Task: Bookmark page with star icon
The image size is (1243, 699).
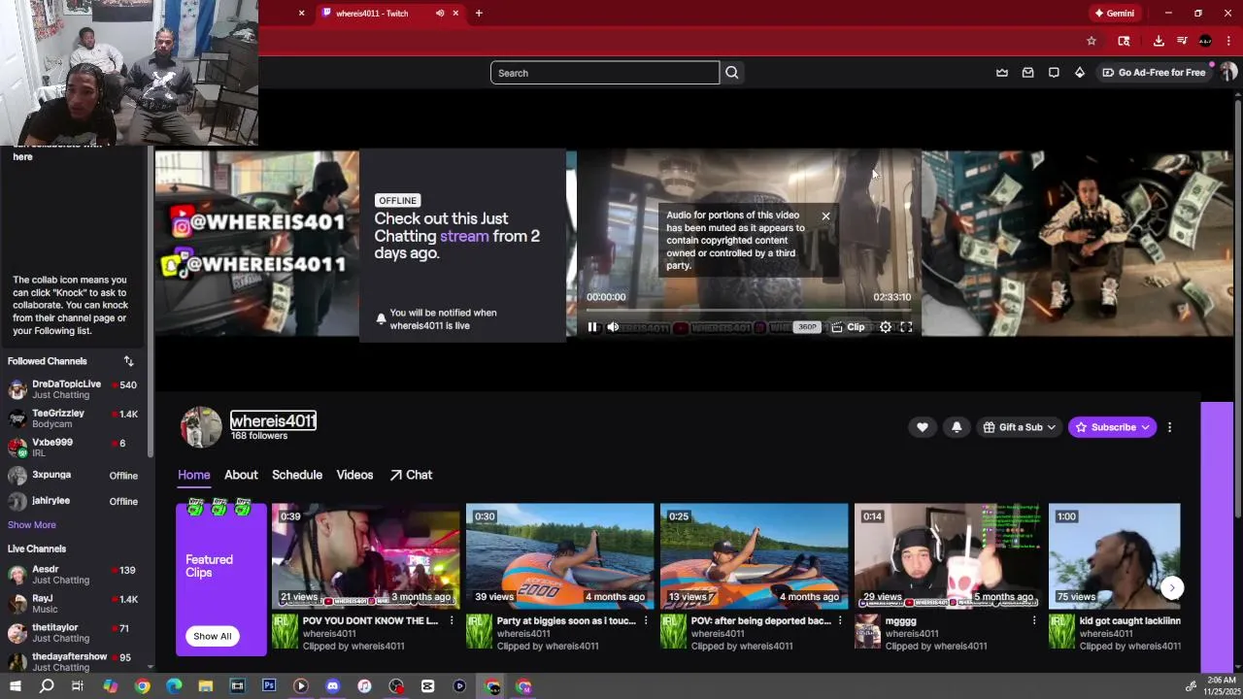Action: click(x=1092, y=41)
